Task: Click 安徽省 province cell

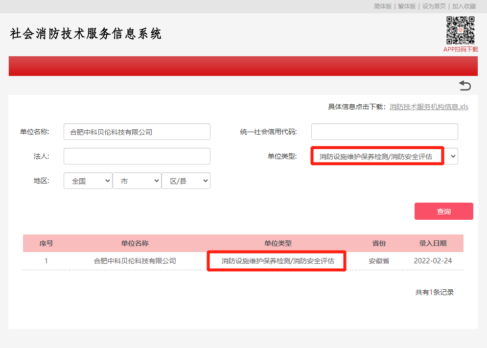Action: point(379,261)
